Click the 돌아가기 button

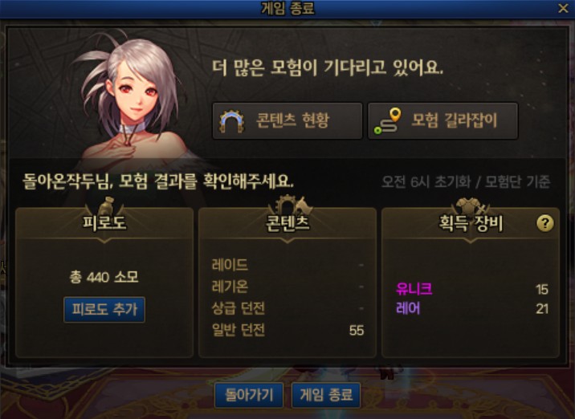(249, 395)
